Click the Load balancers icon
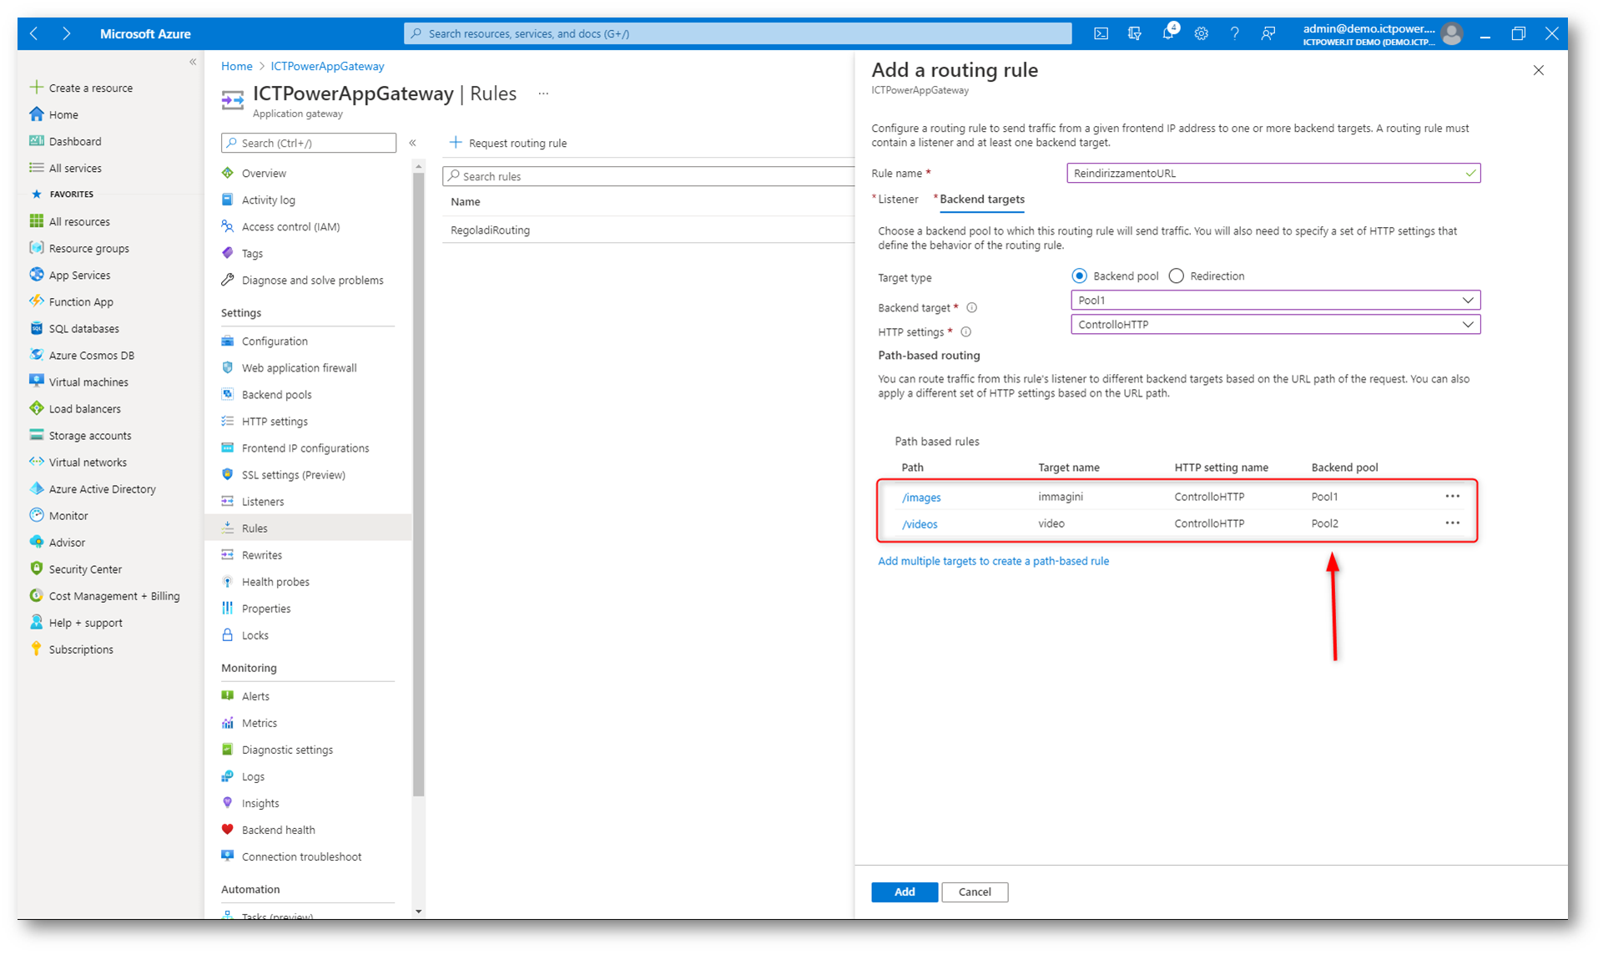This screenshot has width=1603, height=955. [36, 407]
